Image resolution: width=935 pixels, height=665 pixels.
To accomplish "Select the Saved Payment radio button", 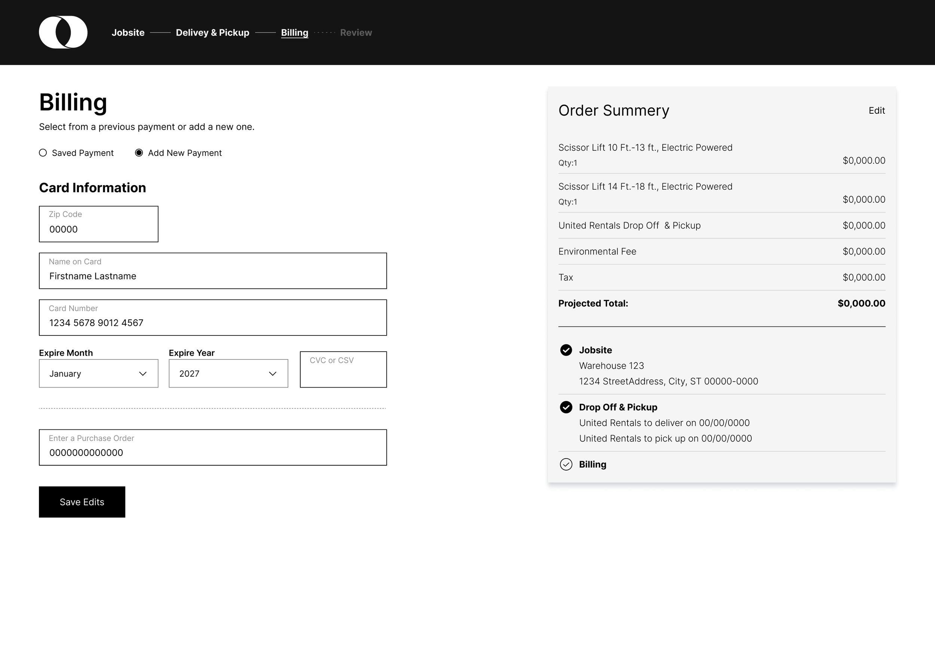I will (x=43, y=153).
